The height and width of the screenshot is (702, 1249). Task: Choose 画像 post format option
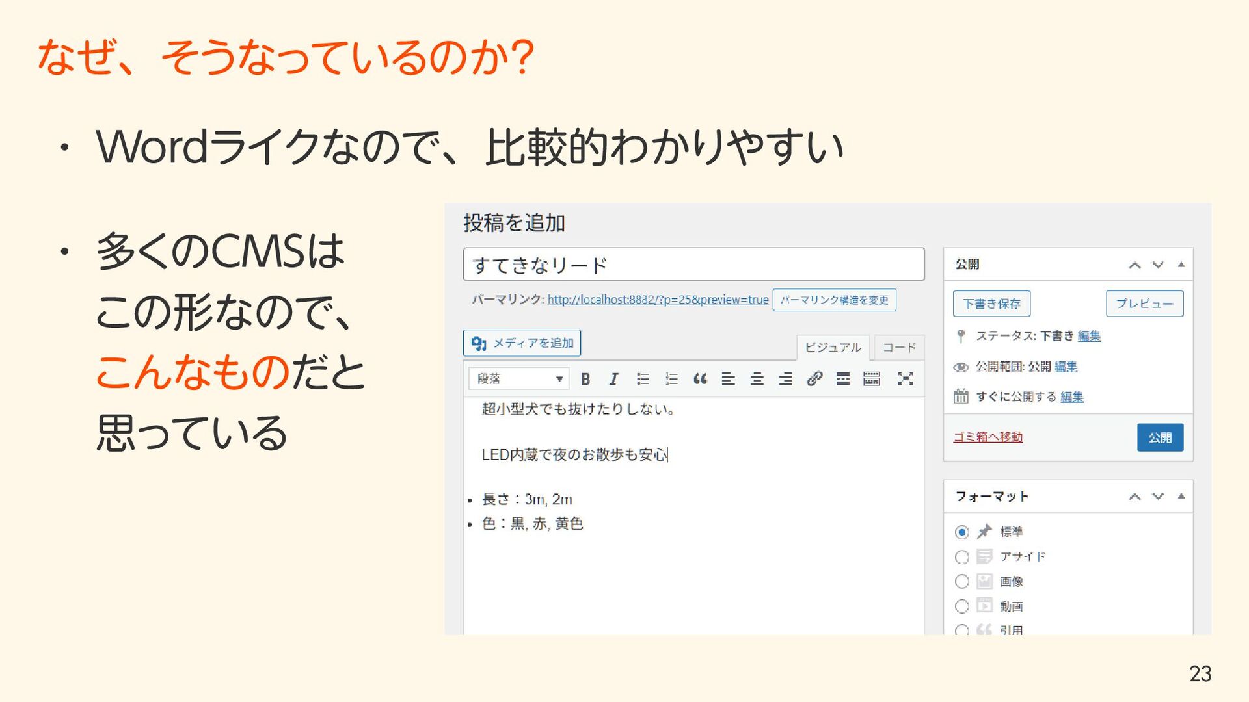pyautogui.click(x=961, y=582)
